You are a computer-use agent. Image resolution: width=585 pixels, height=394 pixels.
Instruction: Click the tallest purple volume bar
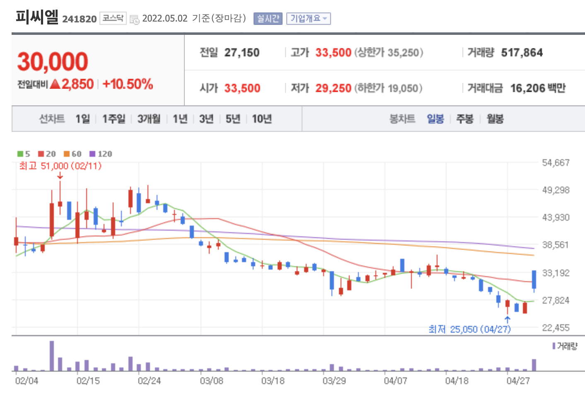pos(52,356)
